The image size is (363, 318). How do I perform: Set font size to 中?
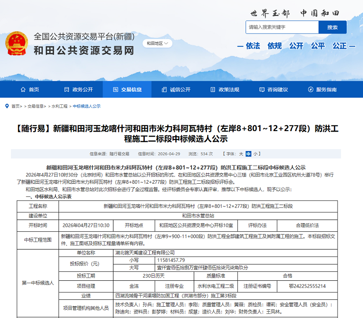coord(248,154)
